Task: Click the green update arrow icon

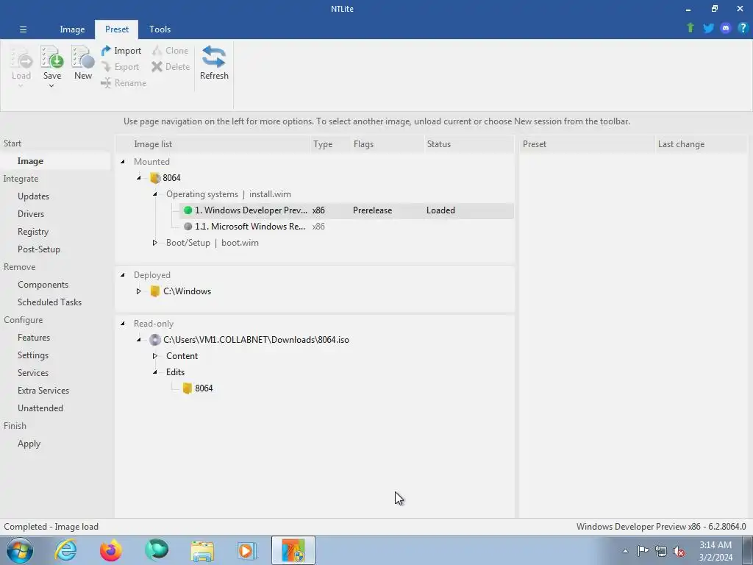Action: 690,28
